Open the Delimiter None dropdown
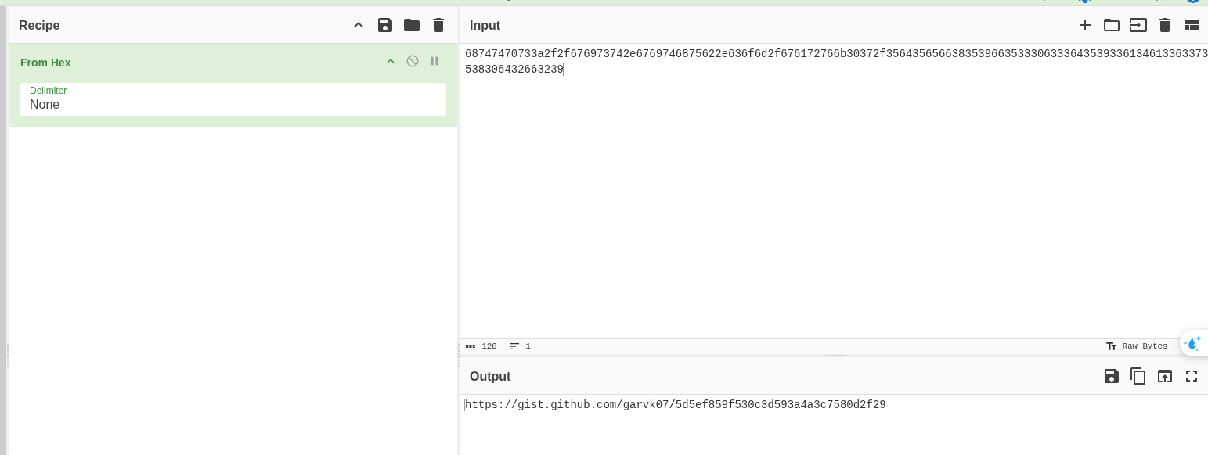 tap(233, 99)
